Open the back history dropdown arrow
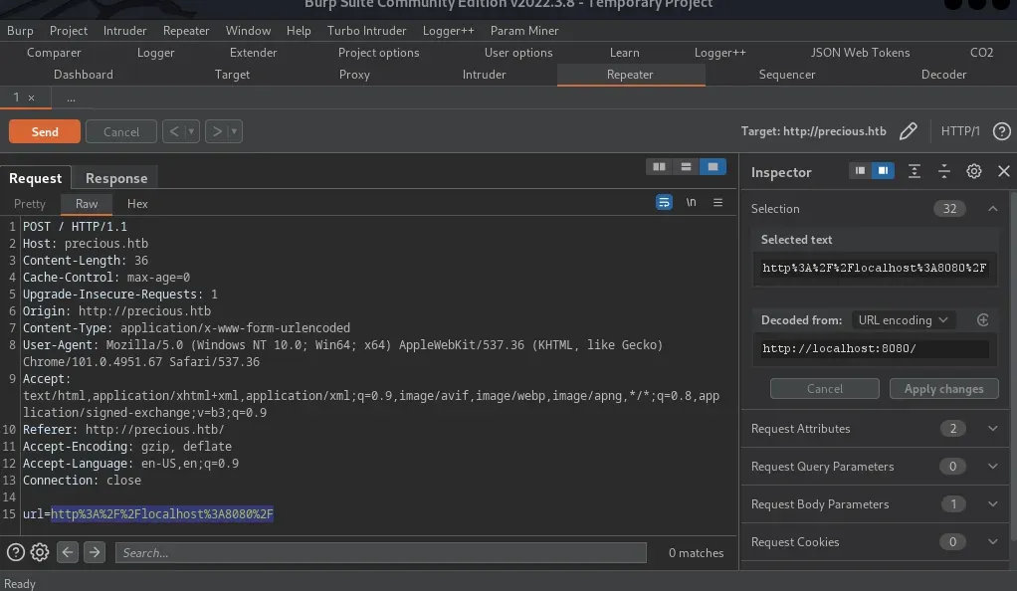The image size is (1017, 591). (x=191, y=131)
